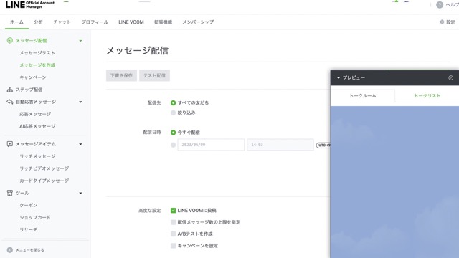
Task: Open the メンバーシップ tab
Action: click(198, 22)
